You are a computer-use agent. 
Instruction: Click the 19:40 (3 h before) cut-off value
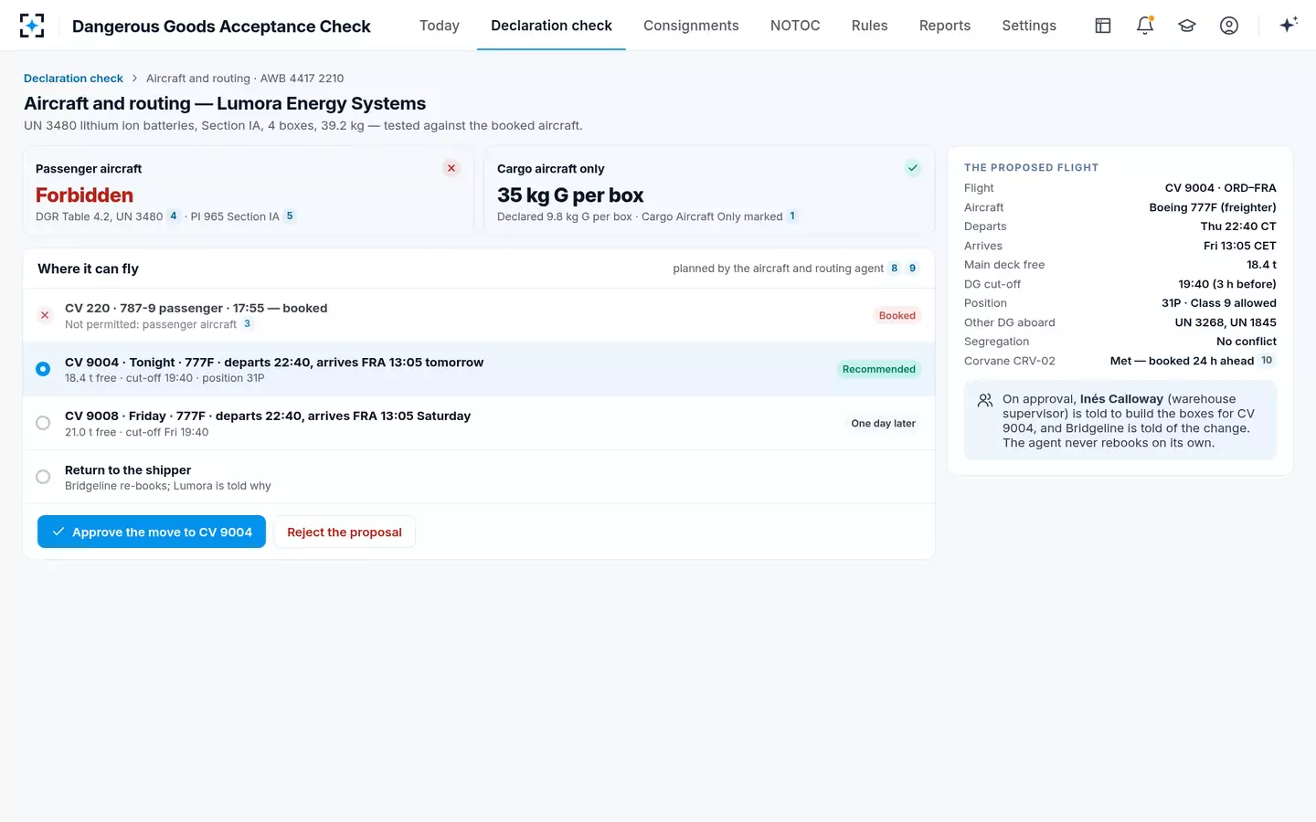point(1227,284)
